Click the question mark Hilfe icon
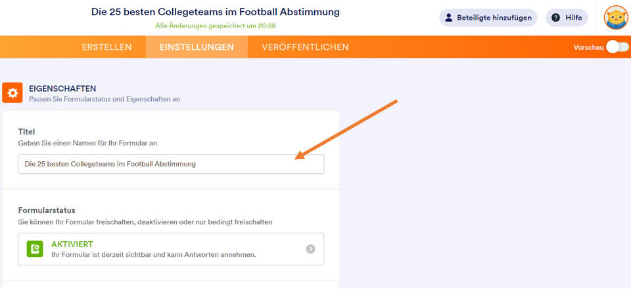 pyautogui.click(x=555, y=18)
